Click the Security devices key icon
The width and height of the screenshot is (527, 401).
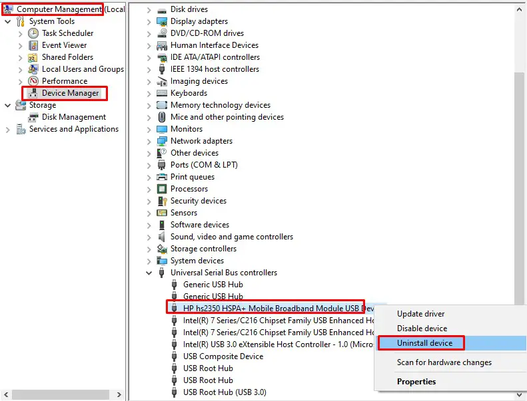click(162, 201)
